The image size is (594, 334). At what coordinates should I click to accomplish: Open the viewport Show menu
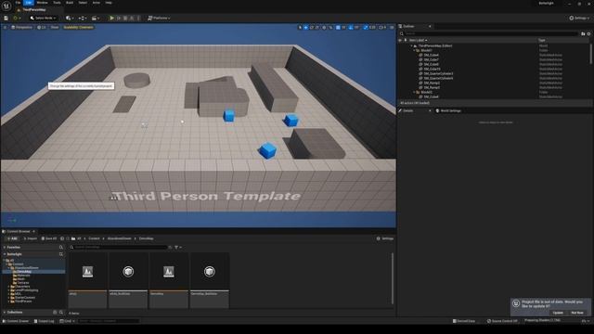click(55, 27)
